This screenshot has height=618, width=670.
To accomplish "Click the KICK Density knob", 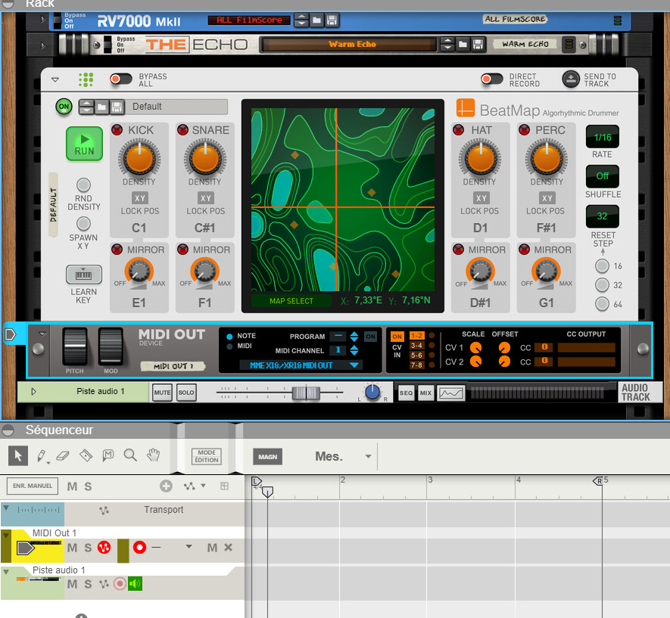I will 139,159.
